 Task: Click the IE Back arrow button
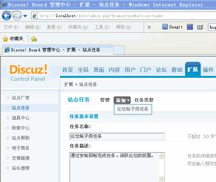pyautogui.click(x=6, y=16)
